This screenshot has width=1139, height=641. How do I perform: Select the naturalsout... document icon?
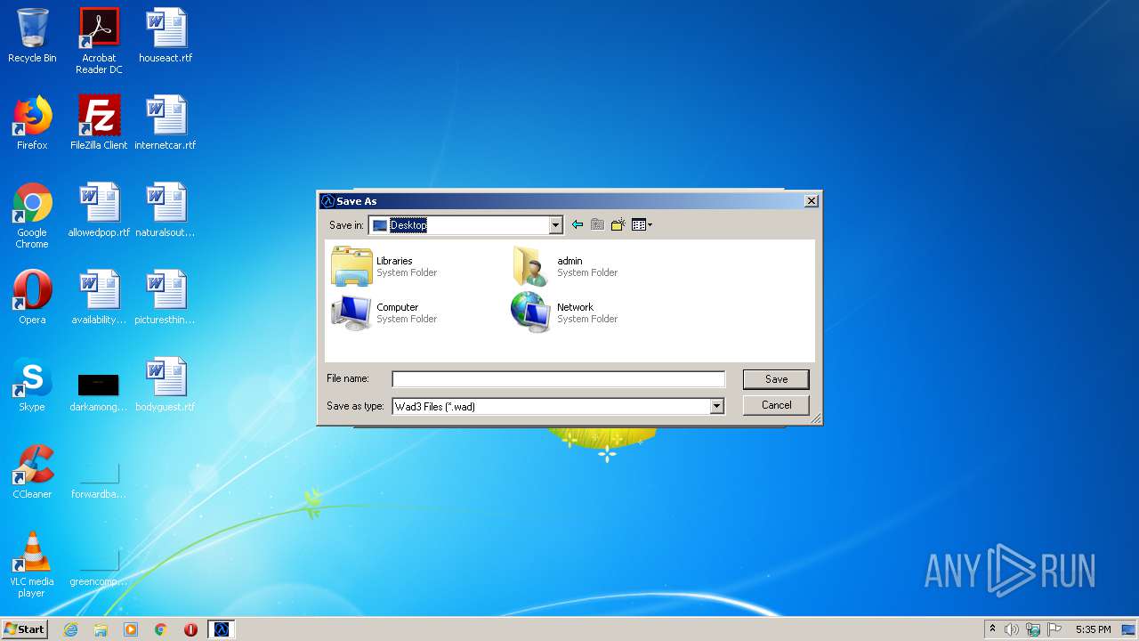166,210
